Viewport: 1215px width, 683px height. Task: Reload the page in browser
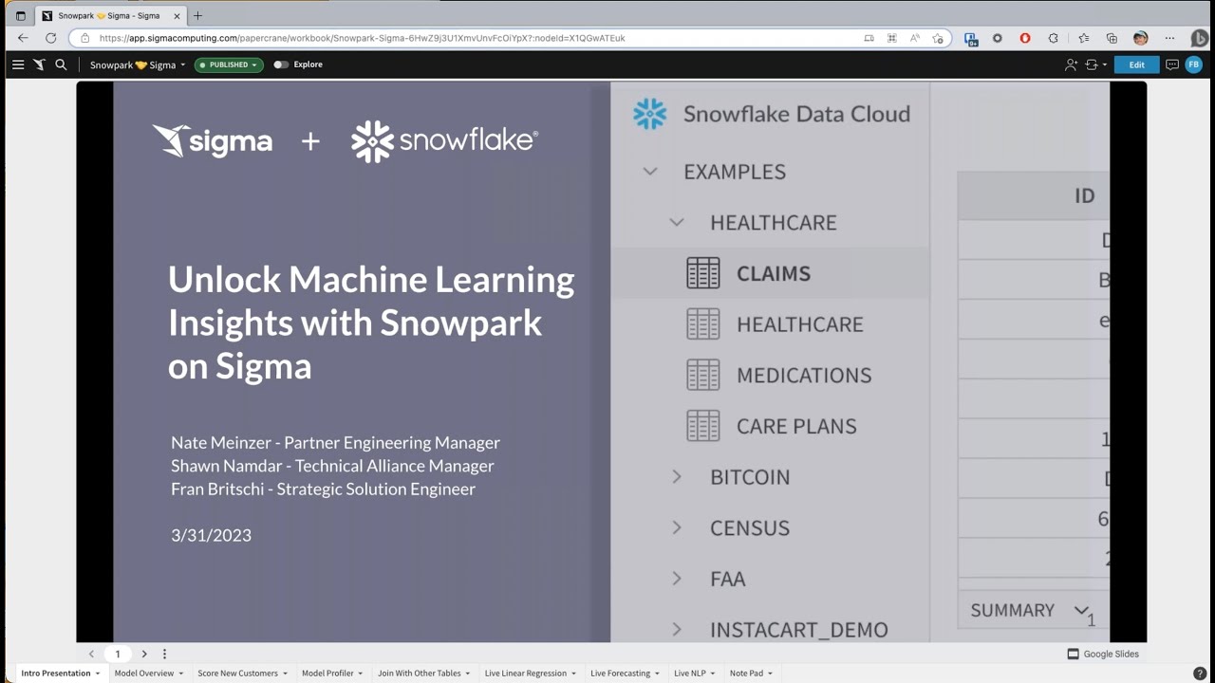[x=50, y=38]
